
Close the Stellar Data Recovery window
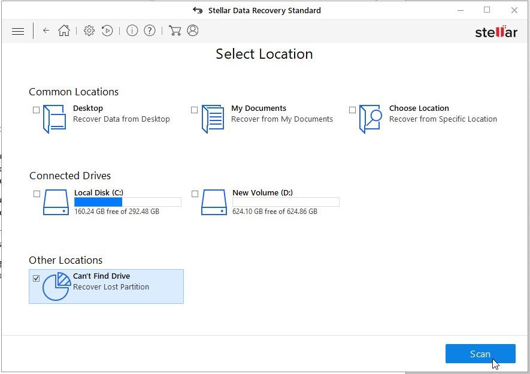[x=514, y=10]
